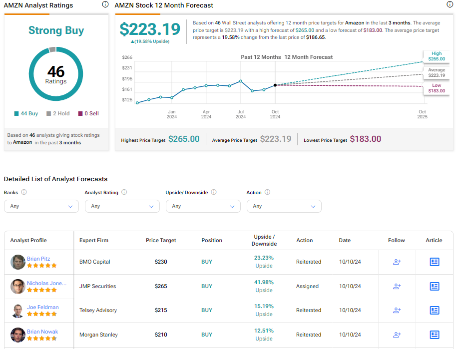The image size is (457, 349).
Task: Click the Morgan Stanley firm cell
Action: point(98,335)
